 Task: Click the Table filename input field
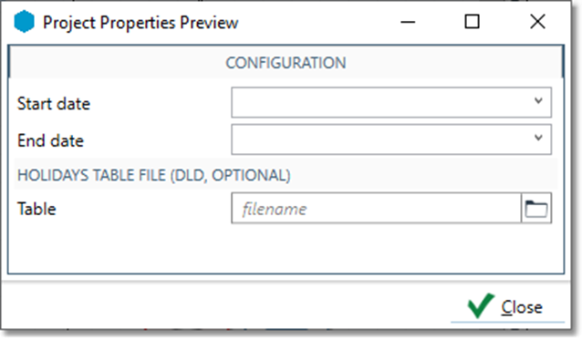[x=376, y=209]
